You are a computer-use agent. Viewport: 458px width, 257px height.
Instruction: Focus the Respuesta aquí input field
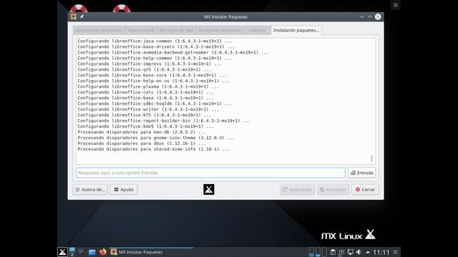tap(210, 173)
